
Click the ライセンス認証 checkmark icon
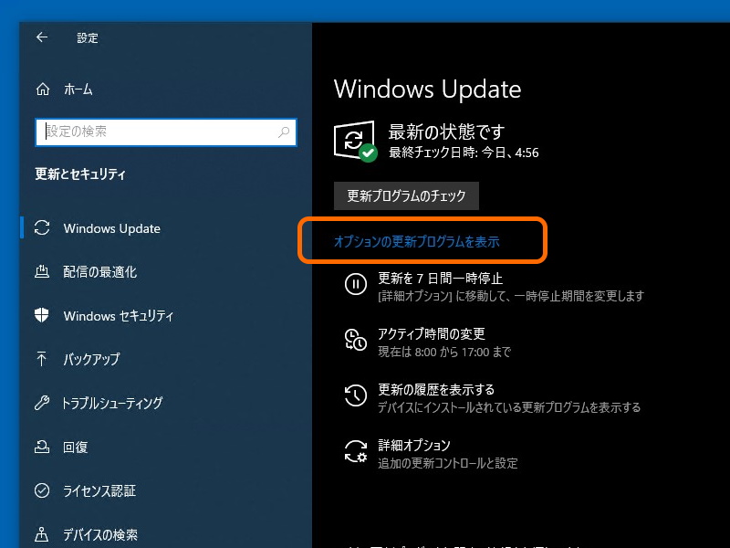[43, 490]
